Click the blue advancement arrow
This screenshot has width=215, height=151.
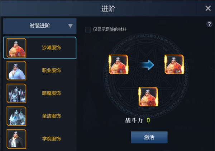(148, 65)
